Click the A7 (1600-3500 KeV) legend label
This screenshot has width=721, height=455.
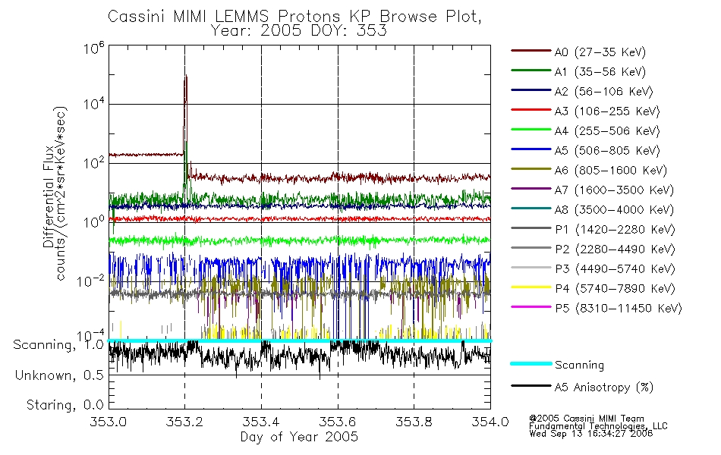[x=614, y=191]
